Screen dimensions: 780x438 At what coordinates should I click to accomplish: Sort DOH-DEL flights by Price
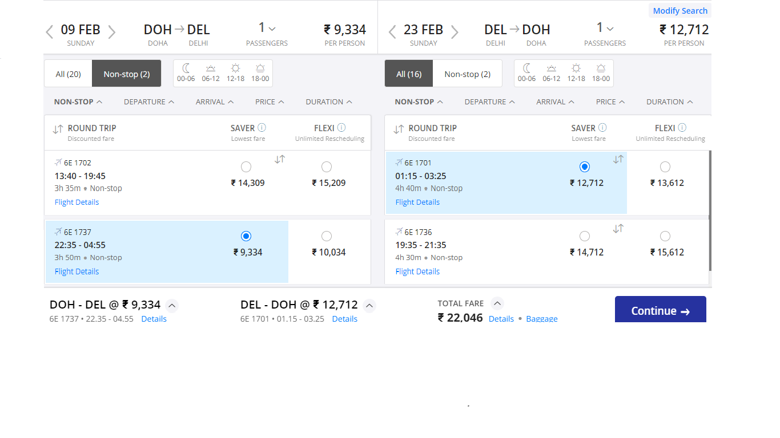coord(270,102)
